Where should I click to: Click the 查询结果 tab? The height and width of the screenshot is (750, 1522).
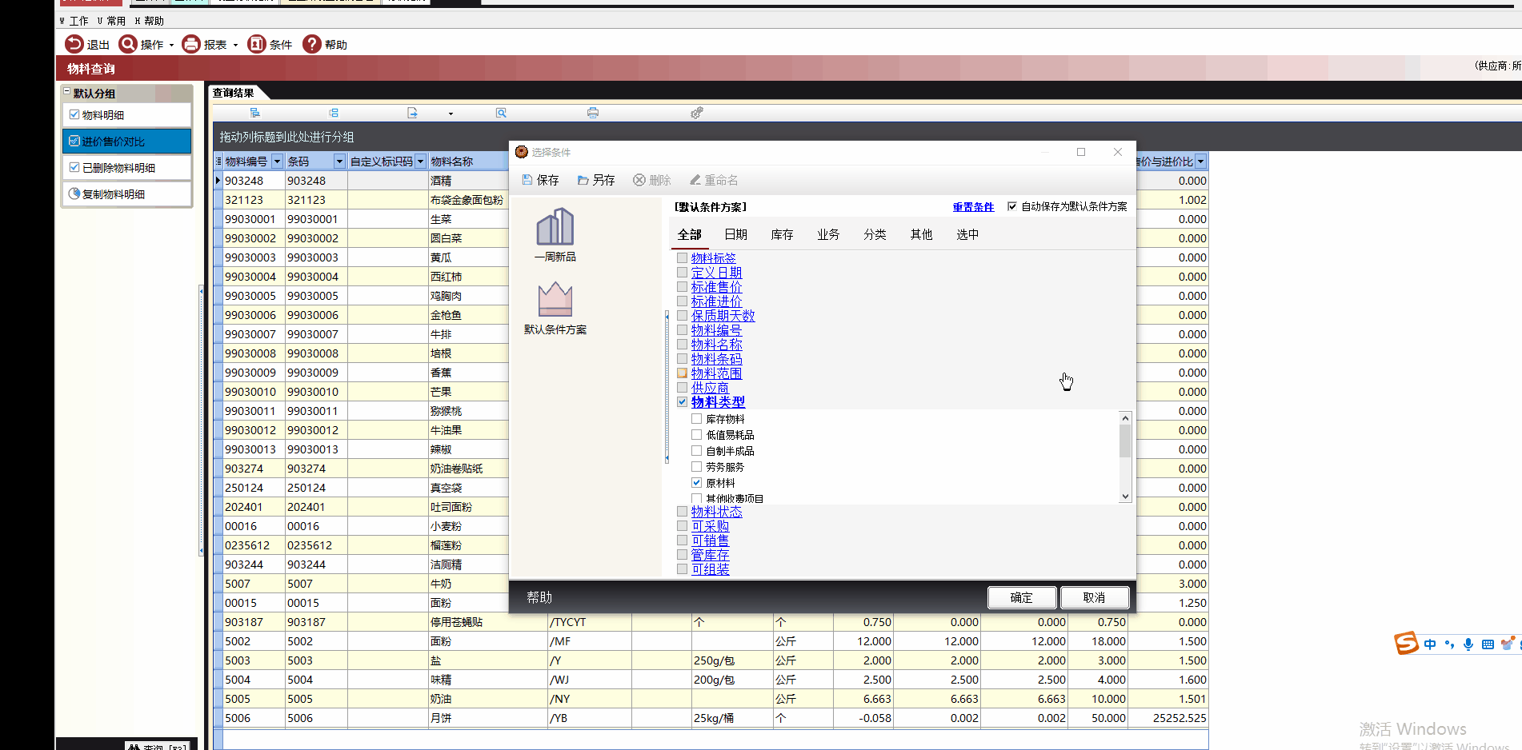(233, 93)
